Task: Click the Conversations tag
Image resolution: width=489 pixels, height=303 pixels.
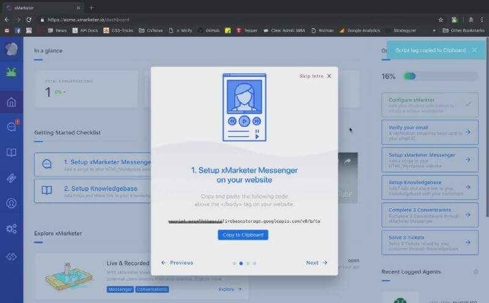Action: click(x=152, y=290)
